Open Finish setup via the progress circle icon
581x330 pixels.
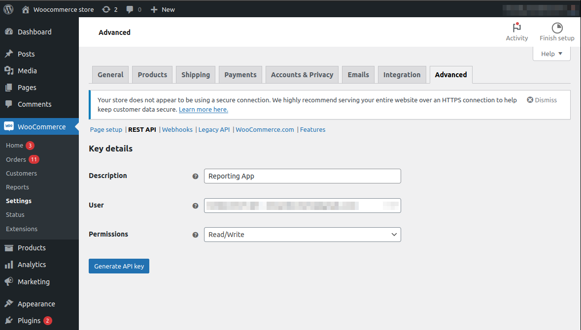tap(557, 29)
